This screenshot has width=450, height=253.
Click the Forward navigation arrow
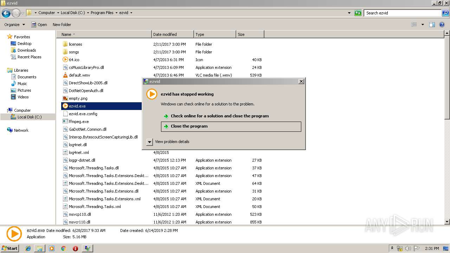coord(16,13)
